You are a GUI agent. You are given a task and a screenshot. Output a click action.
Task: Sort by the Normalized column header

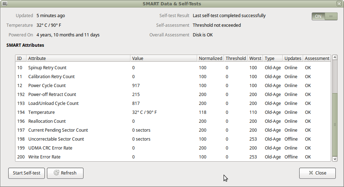(x=210, y=58)
